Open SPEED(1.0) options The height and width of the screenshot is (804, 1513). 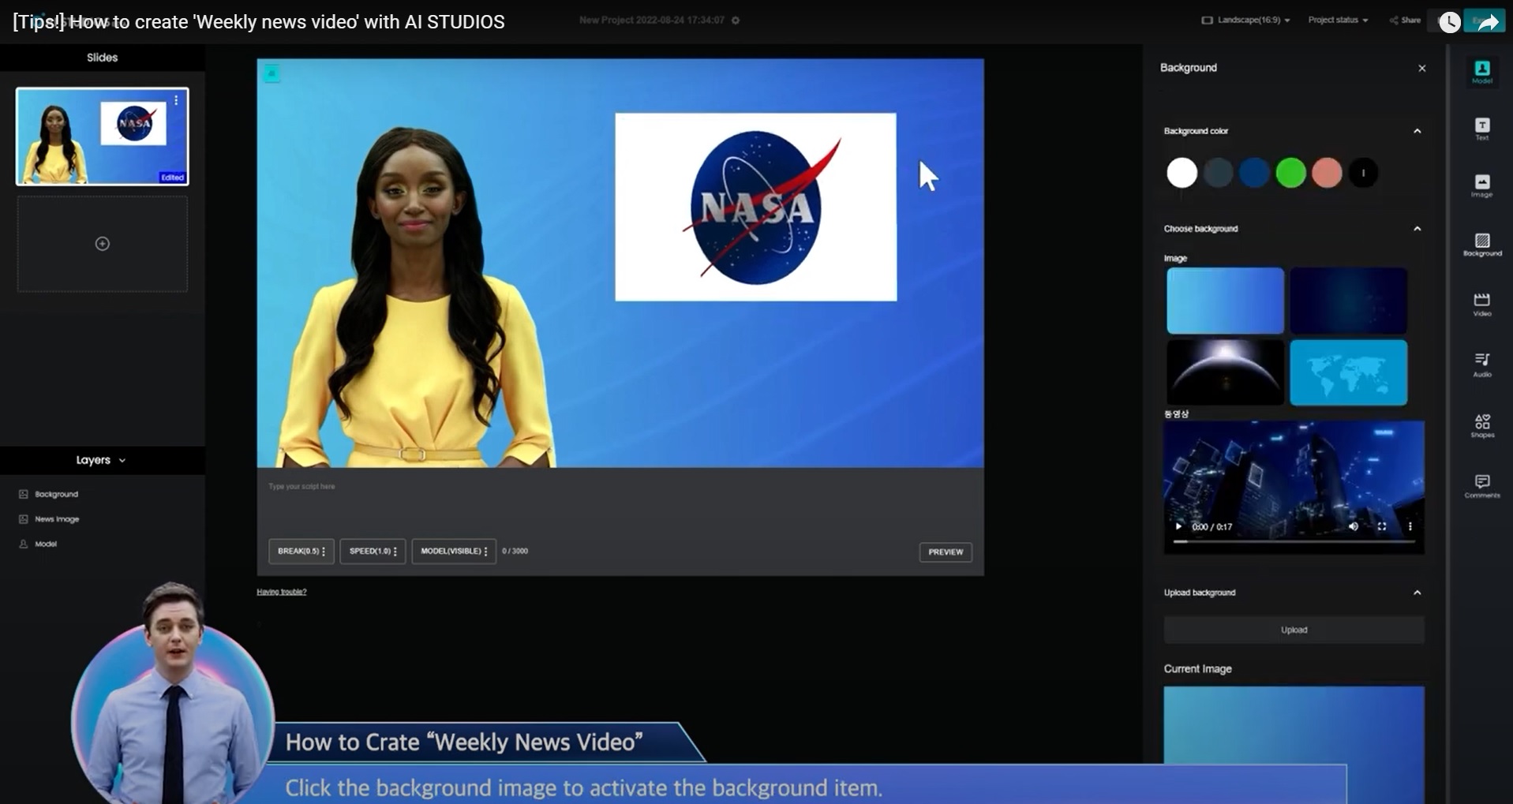point(373,552)
